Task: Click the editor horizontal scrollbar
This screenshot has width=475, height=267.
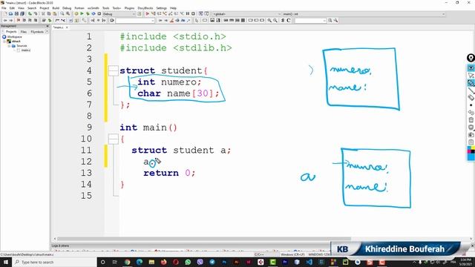Action: [x=204, y=239]
